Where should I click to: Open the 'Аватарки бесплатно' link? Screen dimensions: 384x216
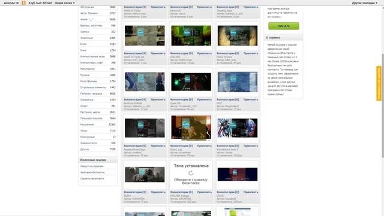coord(92,172)
